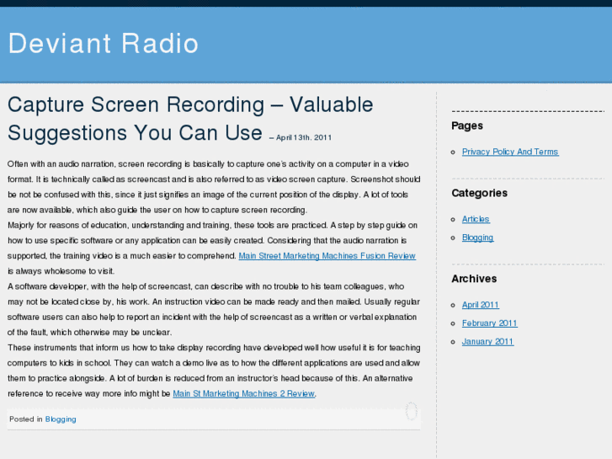Open the April 2011 archive

(x=481, y=305)
